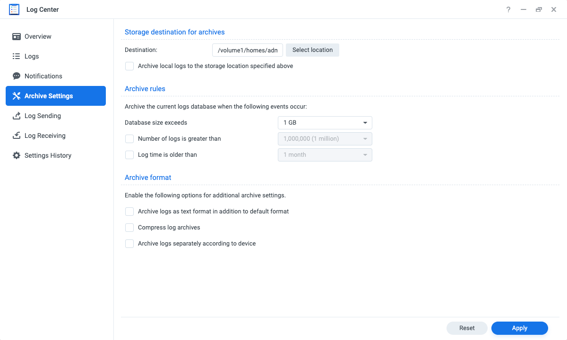Check the Number of logs is greater than box
567x340 pixels.
[x=129, y=139]
